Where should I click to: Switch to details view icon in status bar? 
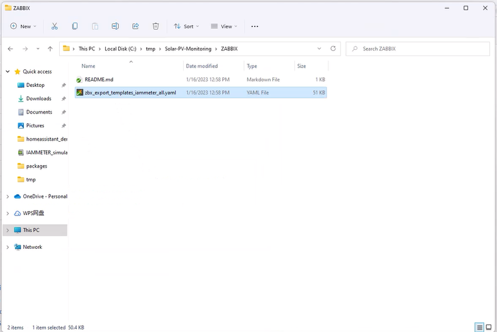pyautogui.click(x=479, y=327)
